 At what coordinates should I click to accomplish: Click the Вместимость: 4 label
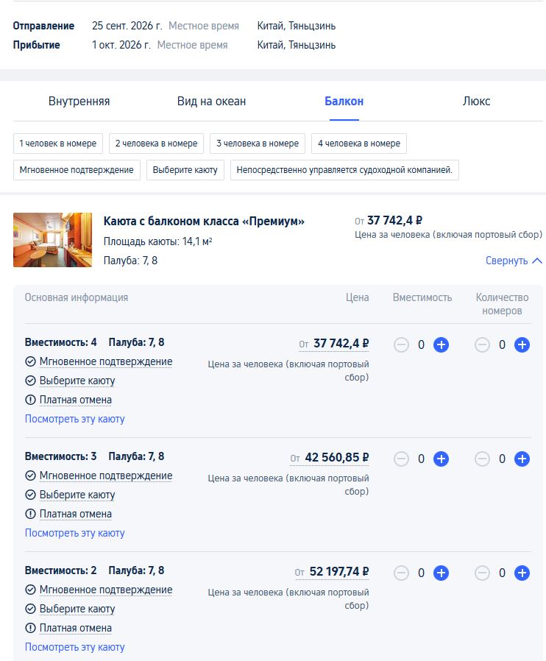[x=60, y=342]
